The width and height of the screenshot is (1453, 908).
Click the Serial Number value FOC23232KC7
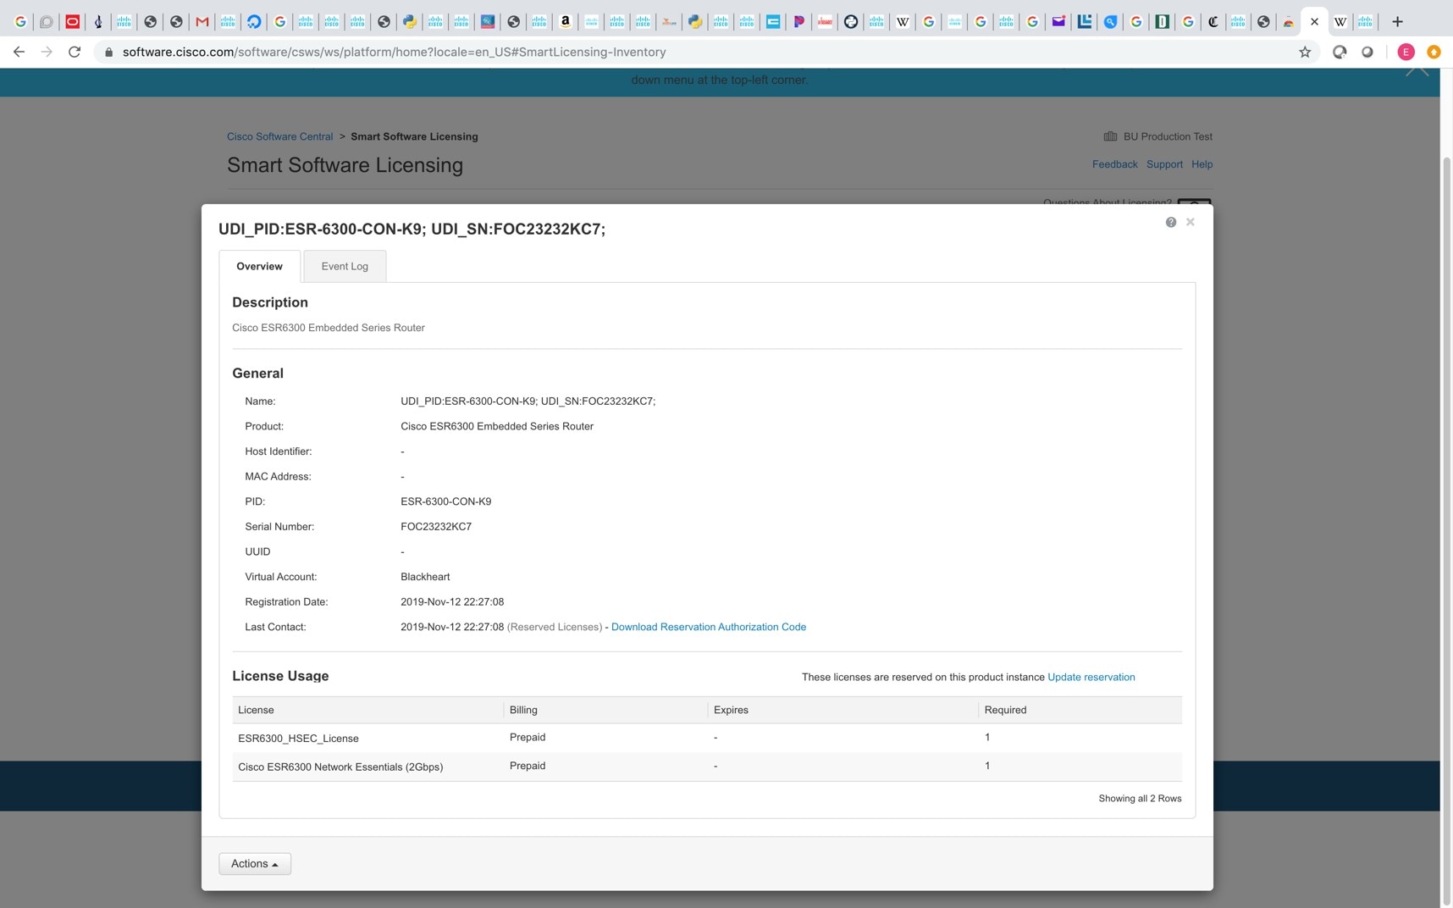tap(436, 527)
